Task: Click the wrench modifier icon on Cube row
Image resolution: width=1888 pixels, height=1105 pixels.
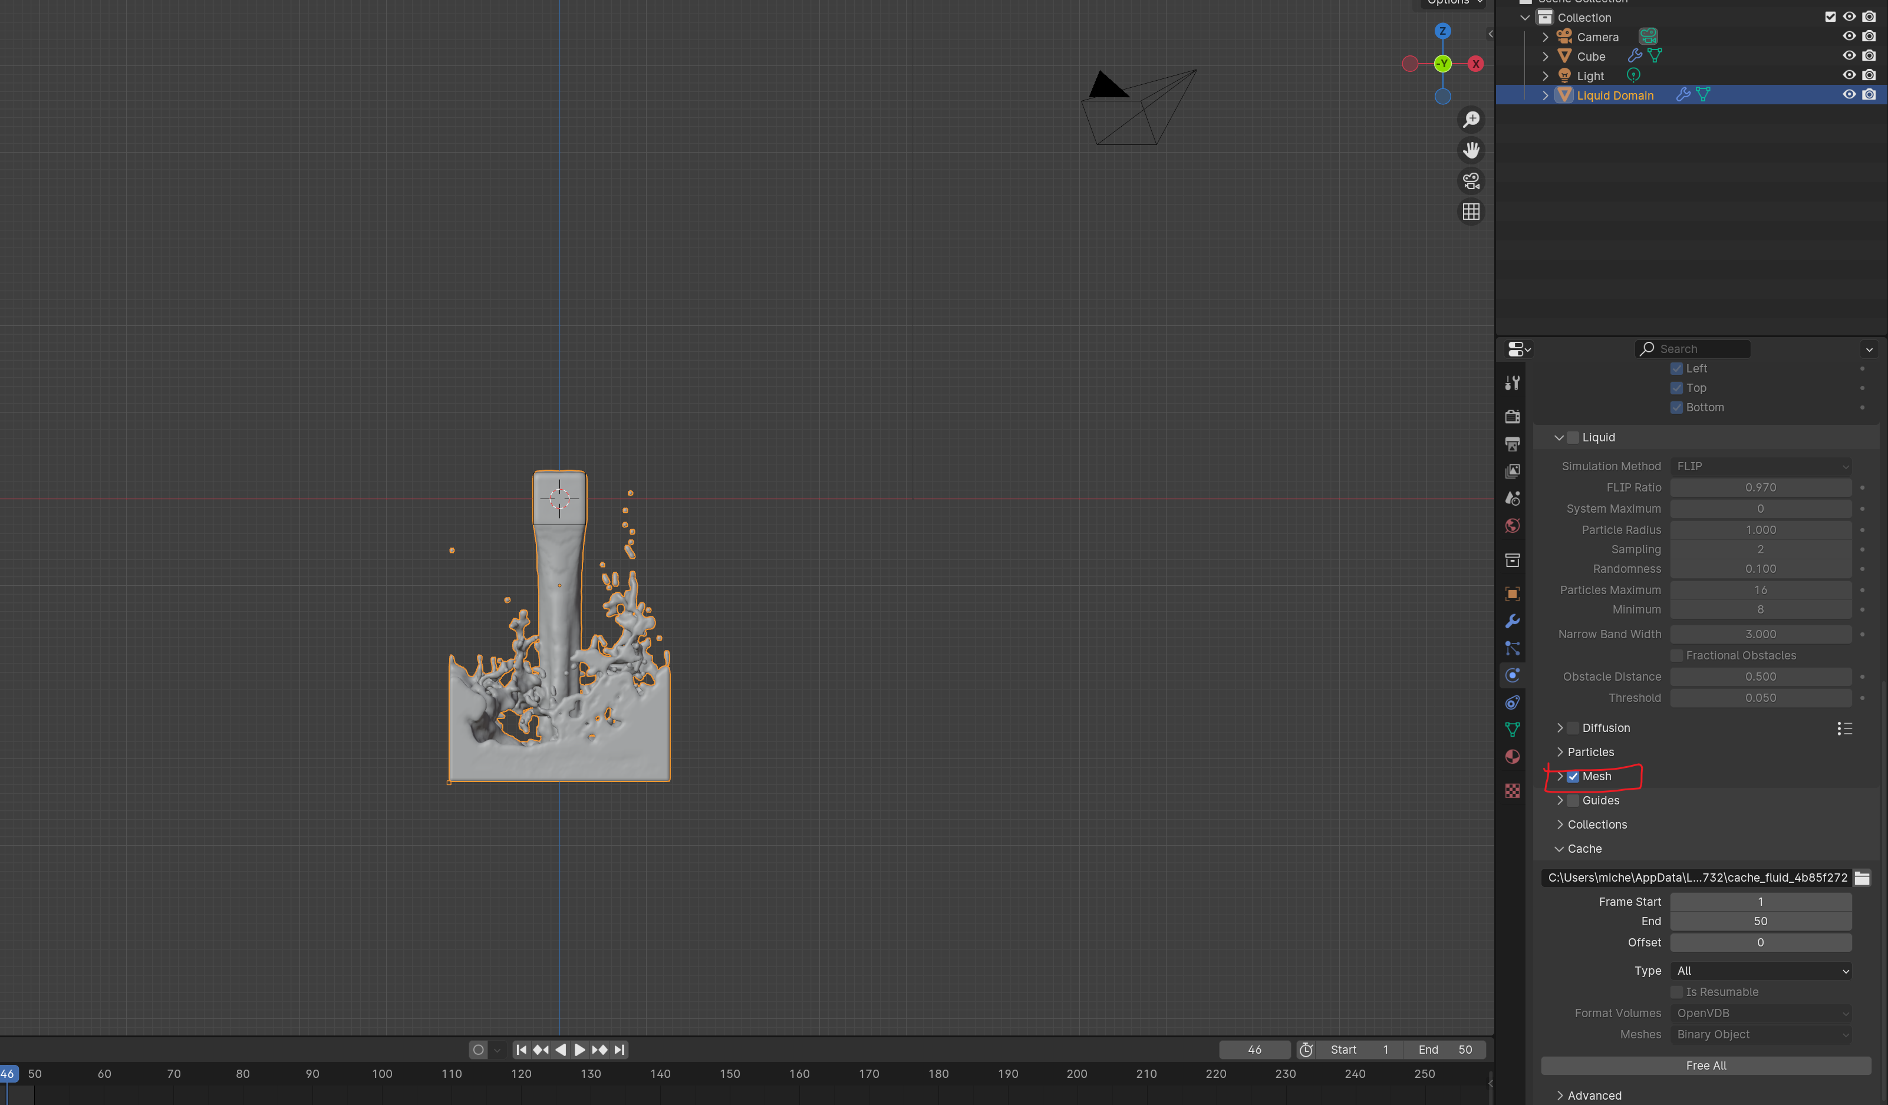Action: coord(1635,55)
